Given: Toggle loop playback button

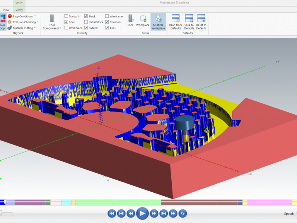Looking at the screenshot, I should point(183,214).
